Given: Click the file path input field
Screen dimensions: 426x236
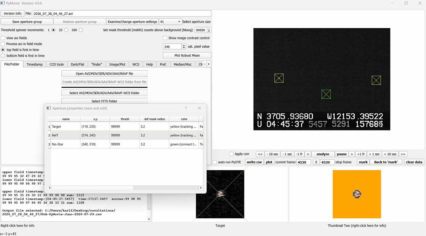Looking at the screenshot, I should 122,14.
